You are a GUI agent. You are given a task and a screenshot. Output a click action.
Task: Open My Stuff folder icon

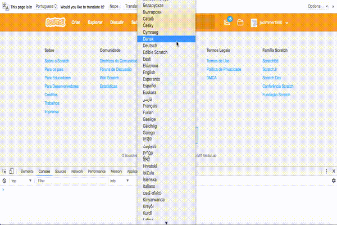click(x=240, y=22)
